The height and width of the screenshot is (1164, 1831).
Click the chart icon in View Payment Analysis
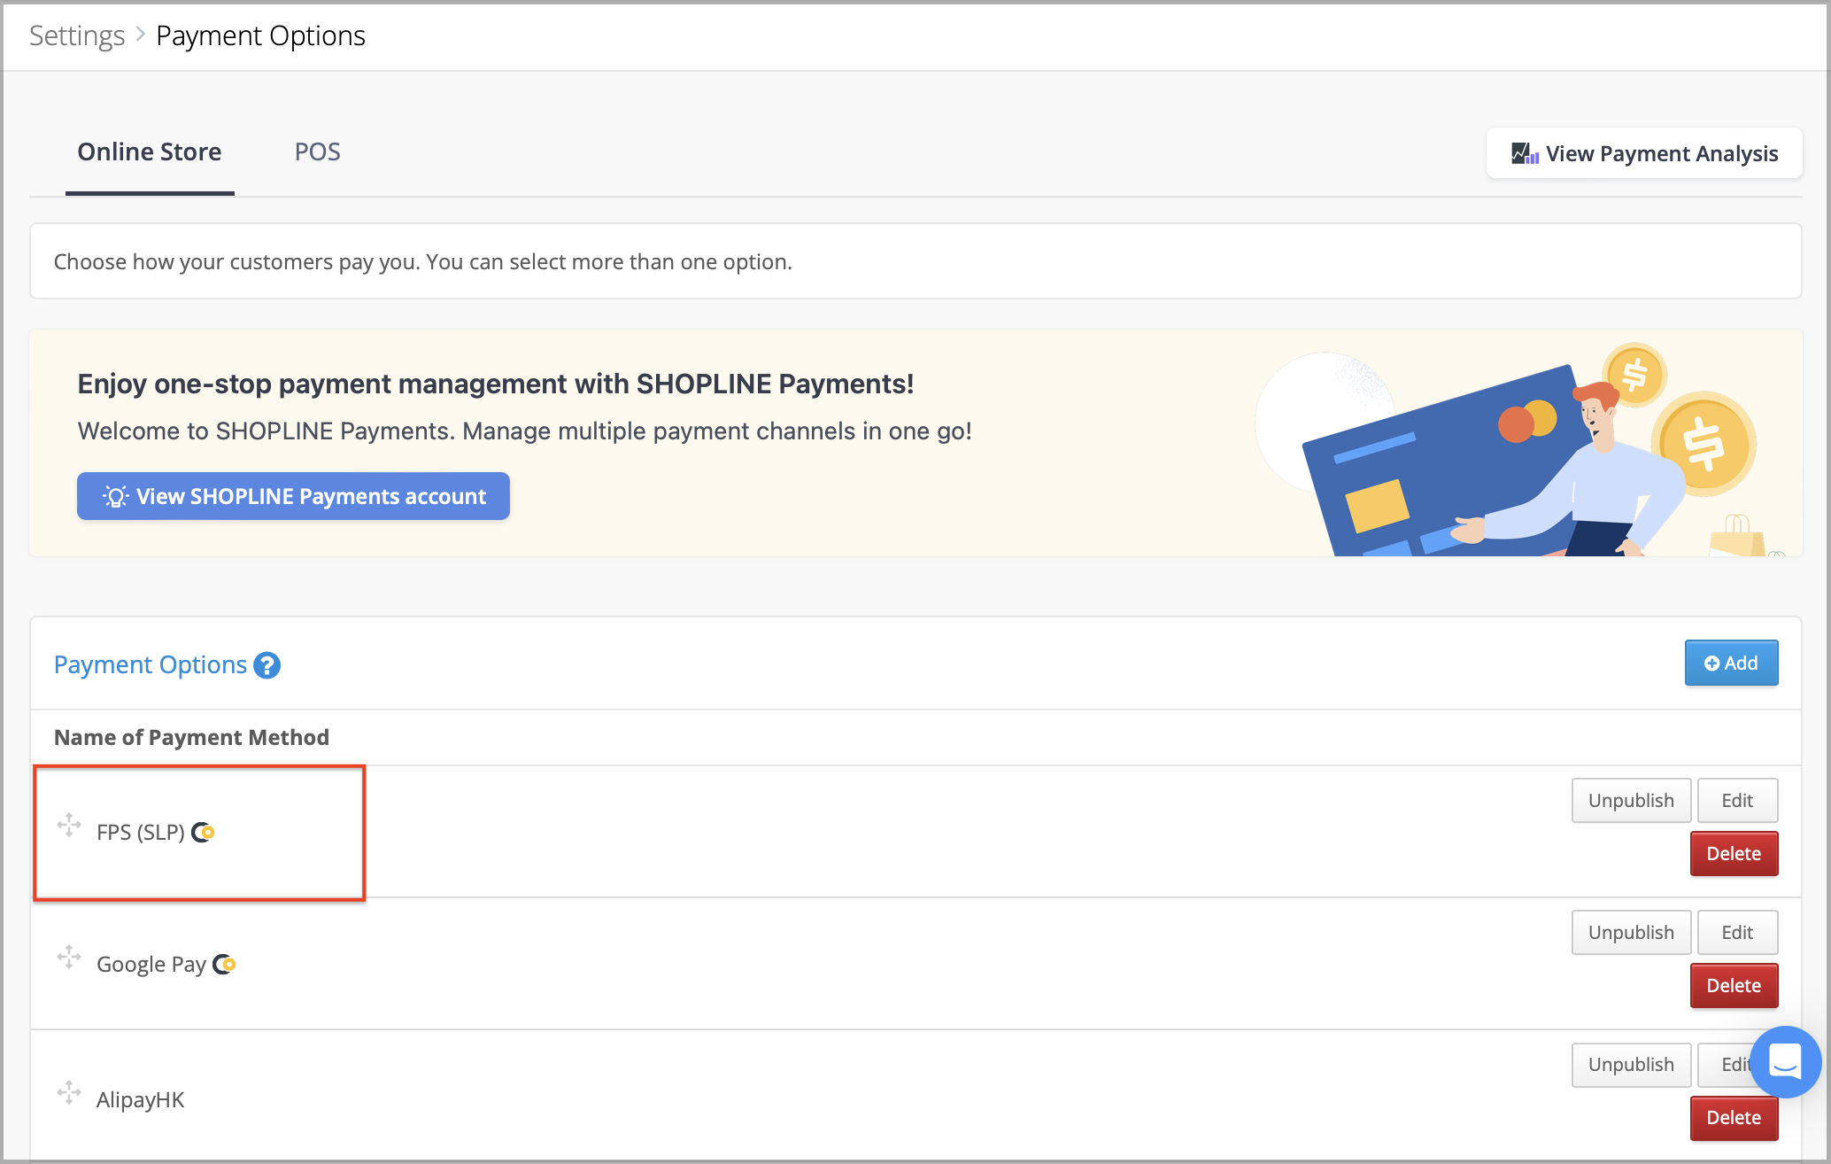(1525, 153)
